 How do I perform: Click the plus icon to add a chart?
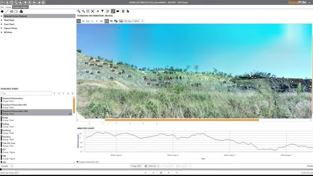pyautogui.click(x=2, y=12)
